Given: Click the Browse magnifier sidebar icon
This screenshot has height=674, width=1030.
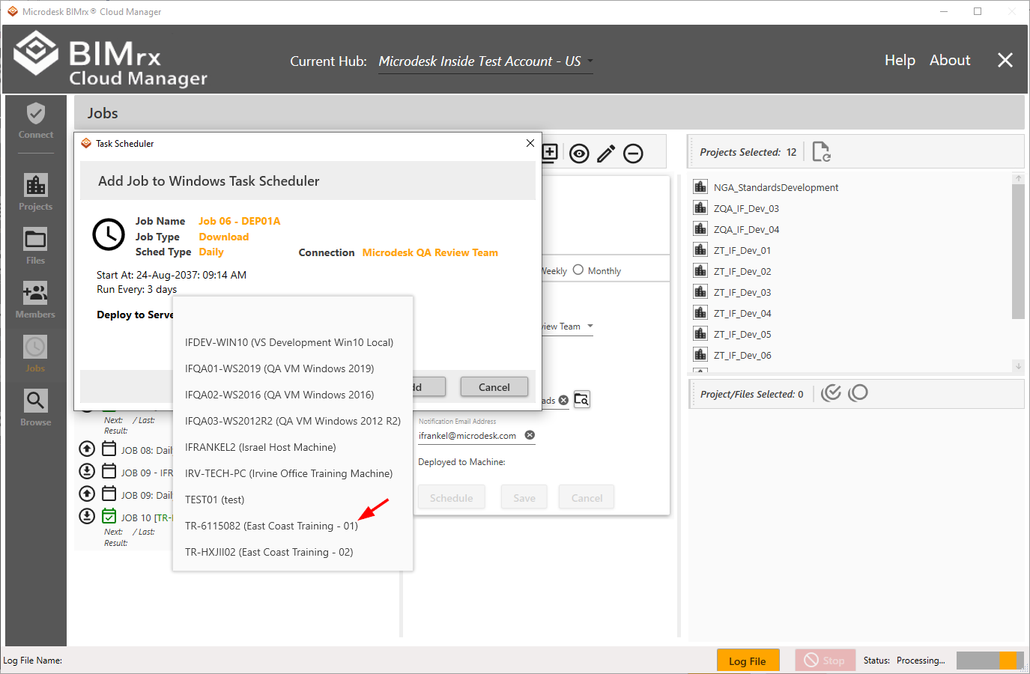Looking at the screenshot, I should tap(35, 407).
